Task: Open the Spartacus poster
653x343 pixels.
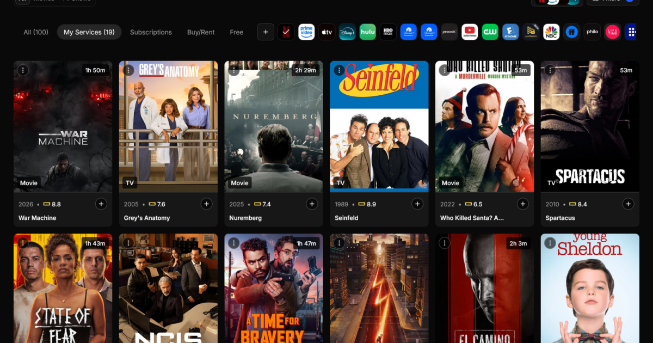Action: click(590, 126)
